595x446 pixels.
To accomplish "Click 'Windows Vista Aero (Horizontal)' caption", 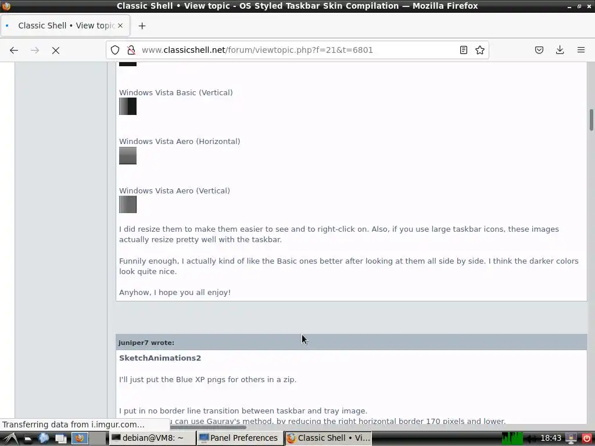I will pyautogui.click(x=180, y=142).
